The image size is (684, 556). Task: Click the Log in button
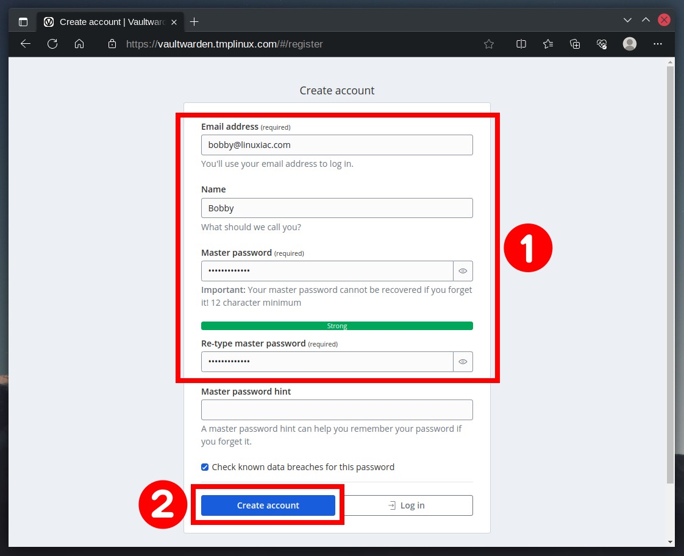point(406,505)
